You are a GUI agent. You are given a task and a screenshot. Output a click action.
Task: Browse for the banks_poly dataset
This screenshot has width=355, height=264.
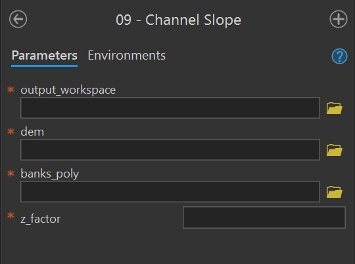pyautogui.click(x=334, y=192)
